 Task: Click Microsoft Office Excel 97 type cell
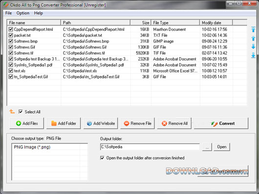(x=175, y=71)
